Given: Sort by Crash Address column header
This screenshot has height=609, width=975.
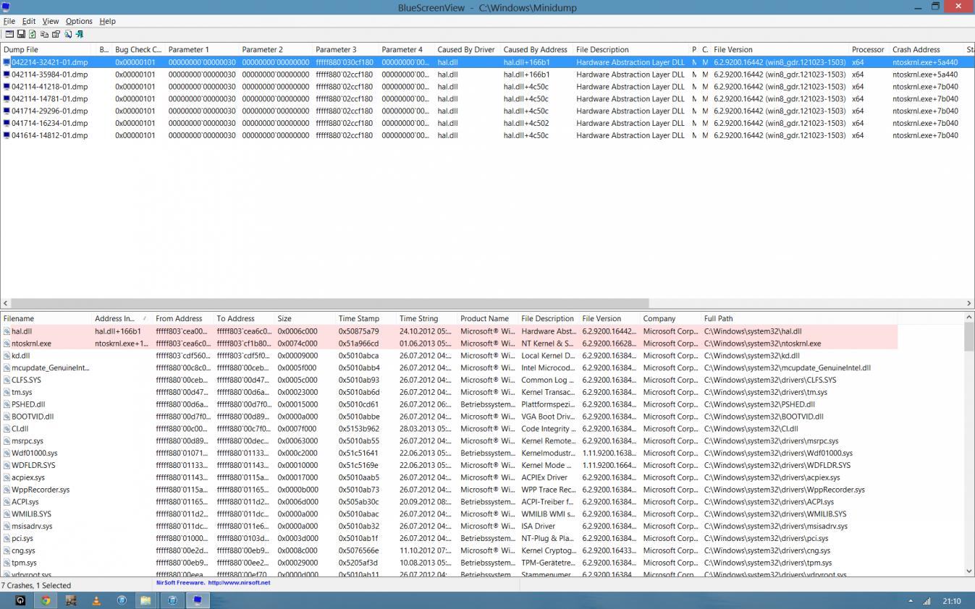Looking at the screenshot, I should pos(927,50).
